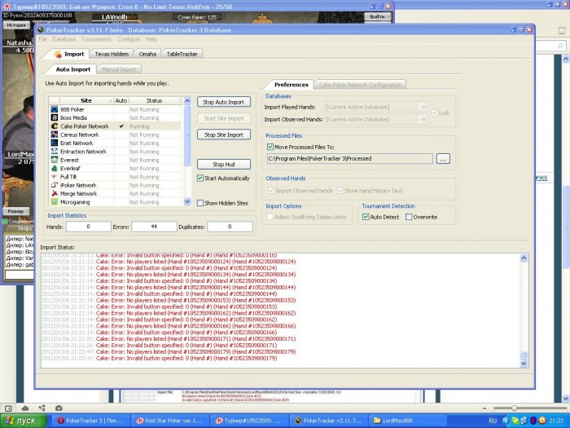Click the Размер button in poker window
Image resolution: width=570 pixels, height=428 pixels.
coord(15,211)
